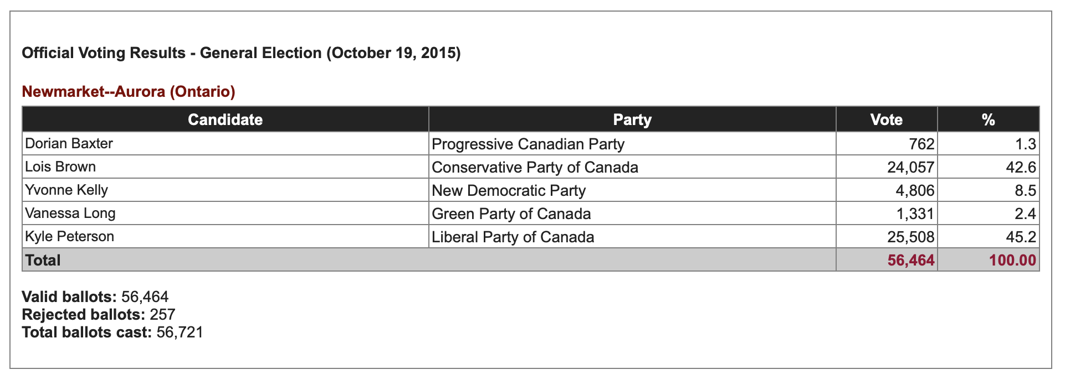Click the Party column header

click(632, 119)
